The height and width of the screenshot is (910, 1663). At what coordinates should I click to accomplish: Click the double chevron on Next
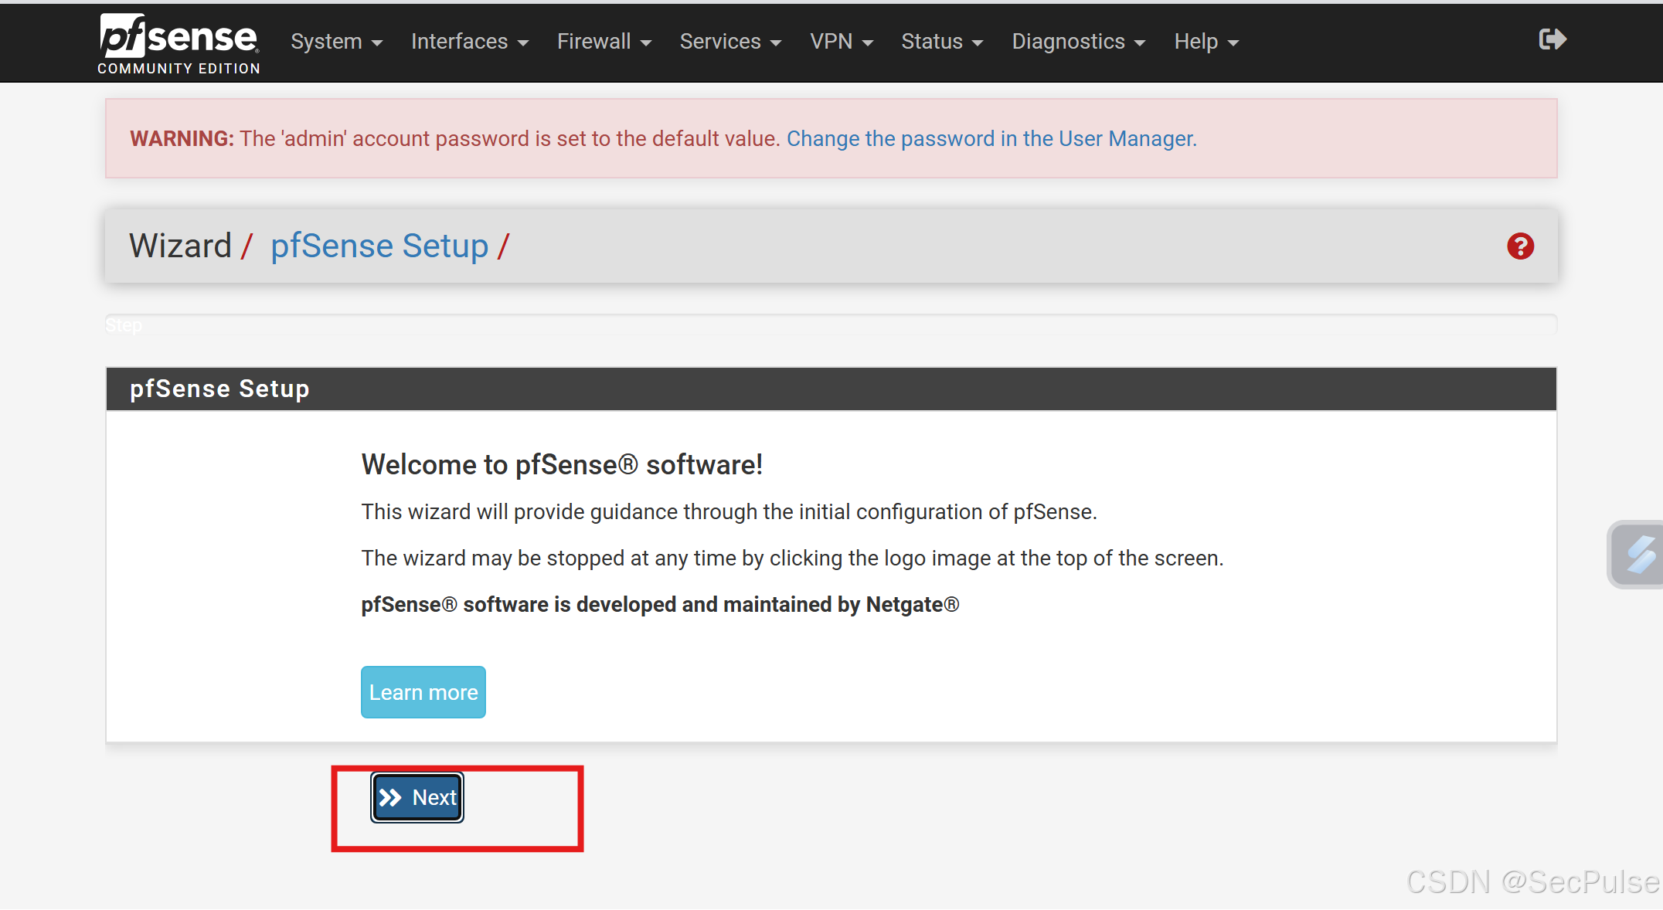391,797
